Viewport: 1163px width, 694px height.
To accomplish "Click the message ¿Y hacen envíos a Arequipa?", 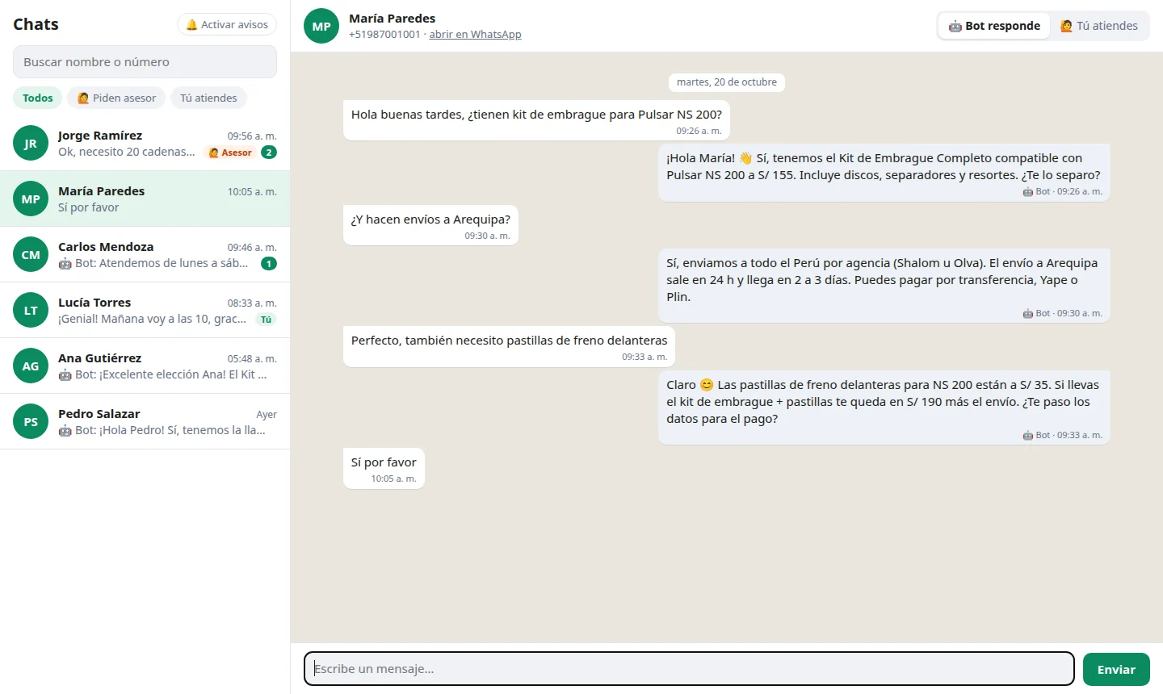I will pyautogui.click(x=430, y=225).
